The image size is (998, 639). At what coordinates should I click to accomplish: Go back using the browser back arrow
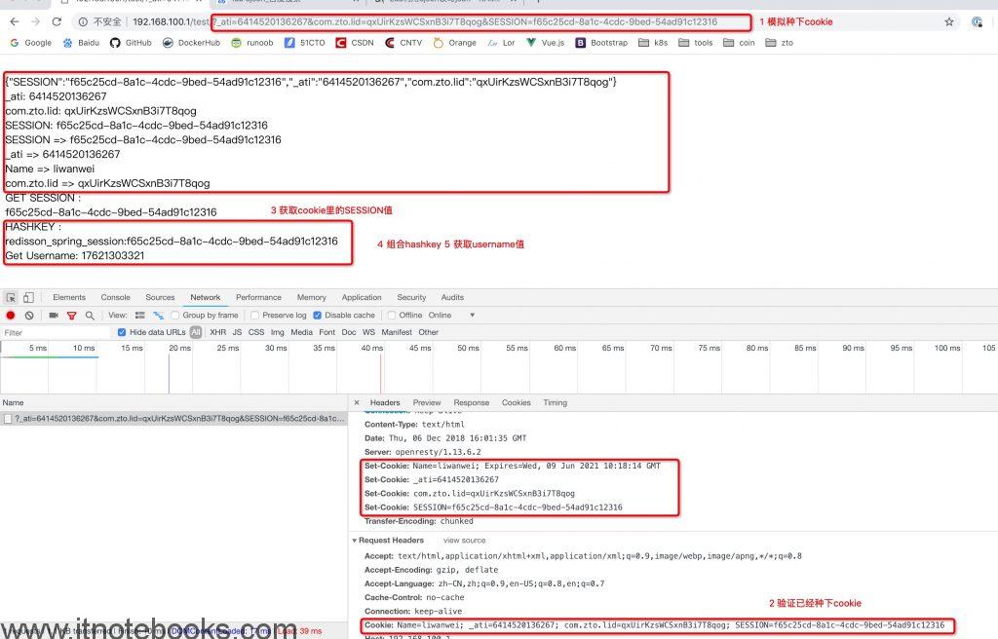pos(15,21)
